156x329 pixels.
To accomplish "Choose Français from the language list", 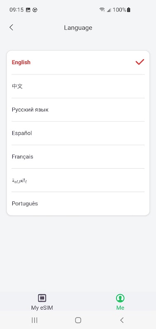I will 78,157.
